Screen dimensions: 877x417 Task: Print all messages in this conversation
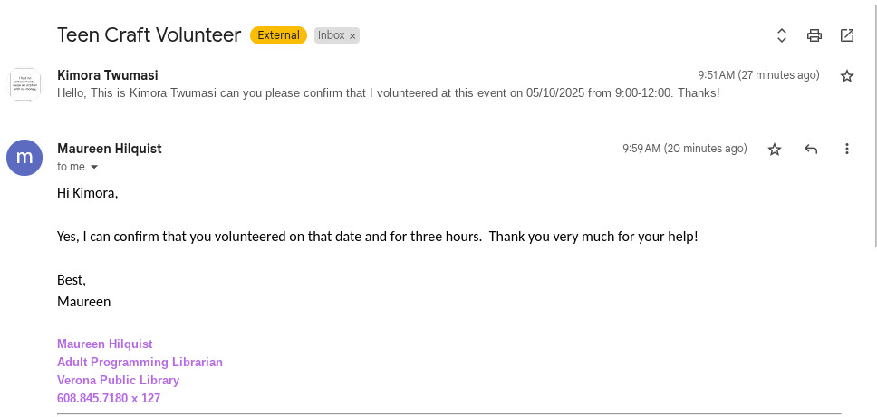(x=814, y=35)
